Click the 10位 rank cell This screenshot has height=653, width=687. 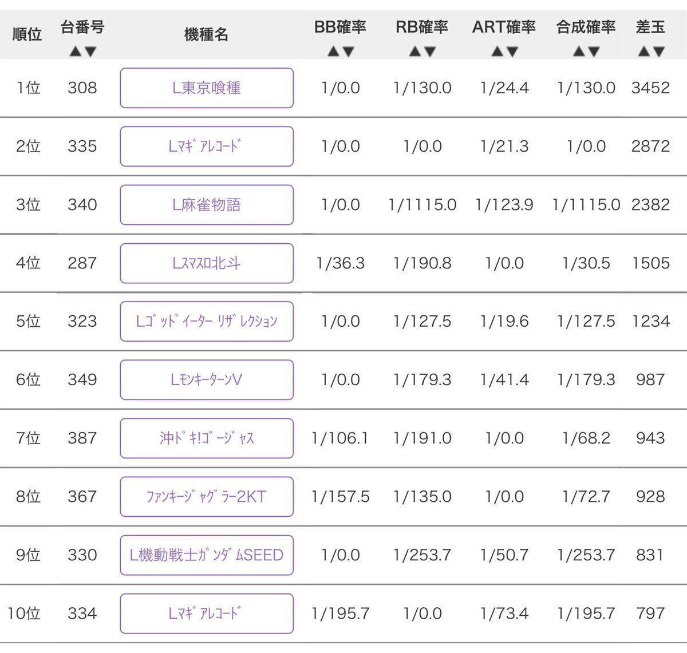24,614
